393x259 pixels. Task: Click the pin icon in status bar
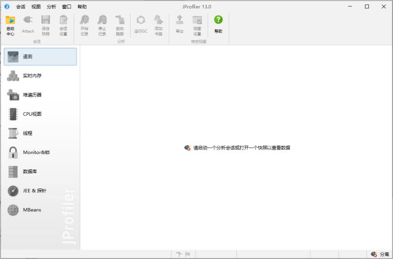(179, 254)
